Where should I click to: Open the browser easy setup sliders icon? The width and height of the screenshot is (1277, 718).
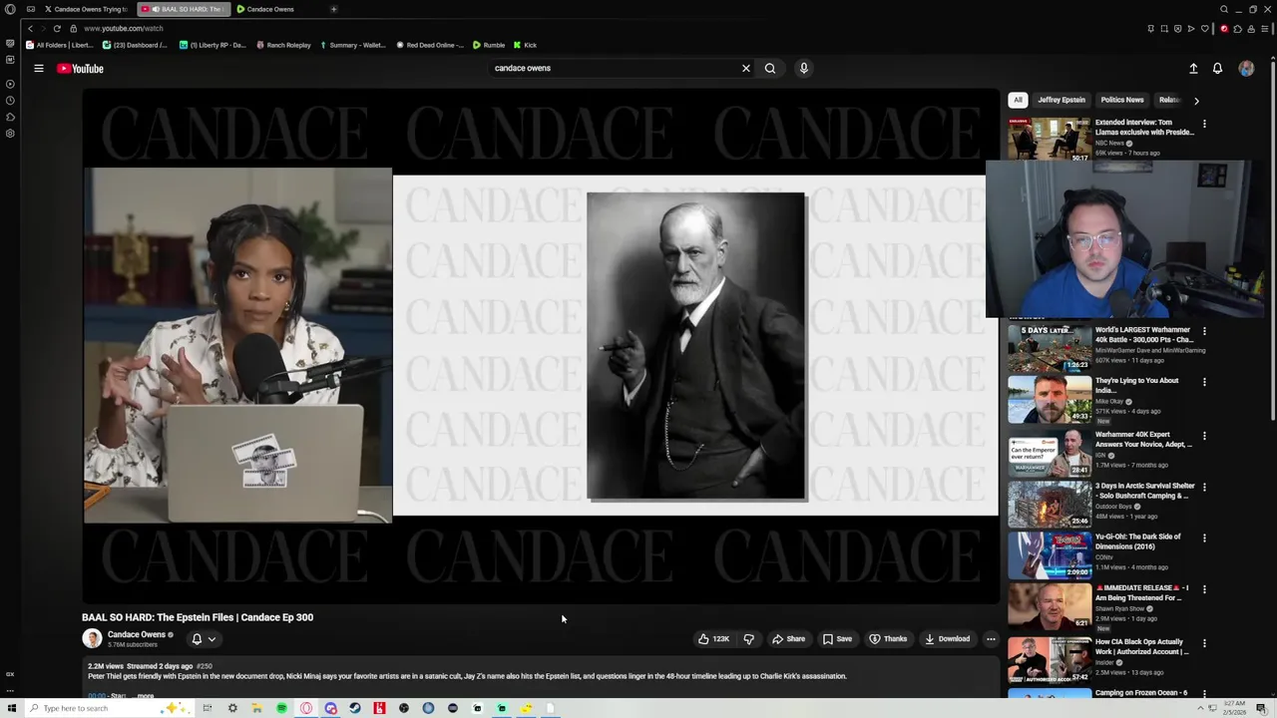(x=1264, y=29)
